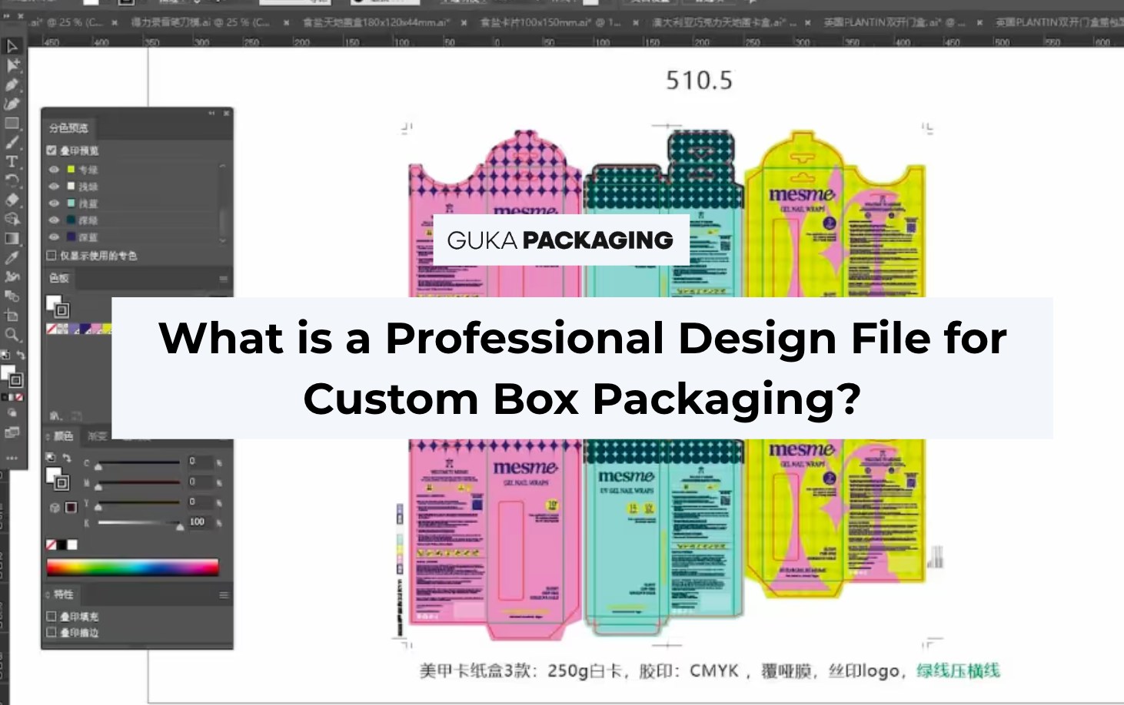The height and width of the screenshot is (705, 1124).
Task: Click the Cyan slider handle
Action: (98, 465)
